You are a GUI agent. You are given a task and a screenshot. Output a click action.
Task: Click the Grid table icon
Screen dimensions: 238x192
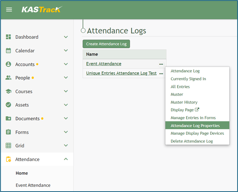coord(8,146)
